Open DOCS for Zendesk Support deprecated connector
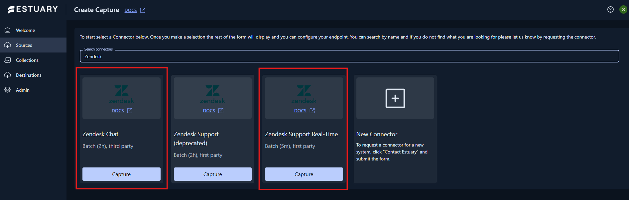This screenshot has width=629, height=200. [209, 110]
